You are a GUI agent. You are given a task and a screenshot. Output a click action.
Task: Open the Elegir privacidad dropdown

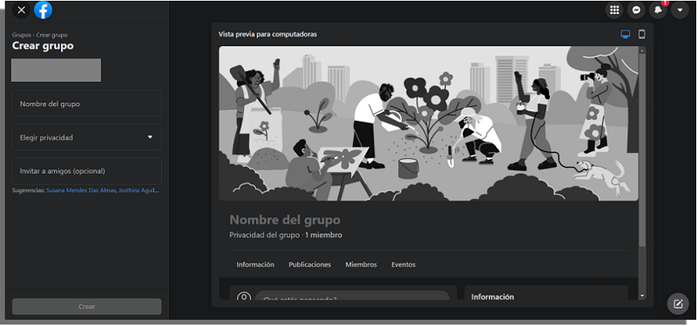tap(86, 137)
